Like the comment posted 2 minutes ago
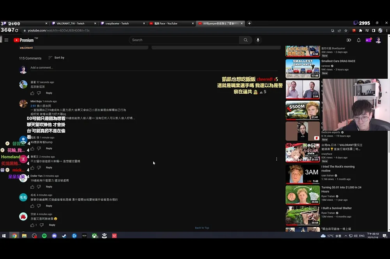The height and width of the screenshot is (259, 390). 32,168
